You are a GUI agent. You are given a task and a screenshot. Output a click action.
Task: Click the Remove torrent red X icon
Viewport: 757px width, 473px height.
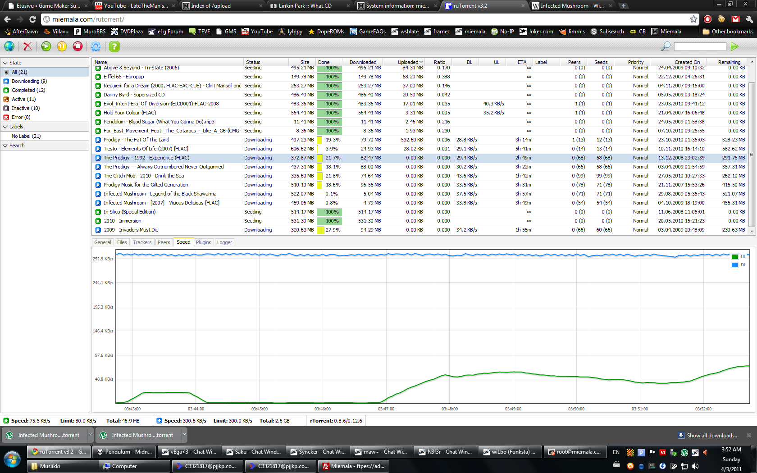pos(27,46)
